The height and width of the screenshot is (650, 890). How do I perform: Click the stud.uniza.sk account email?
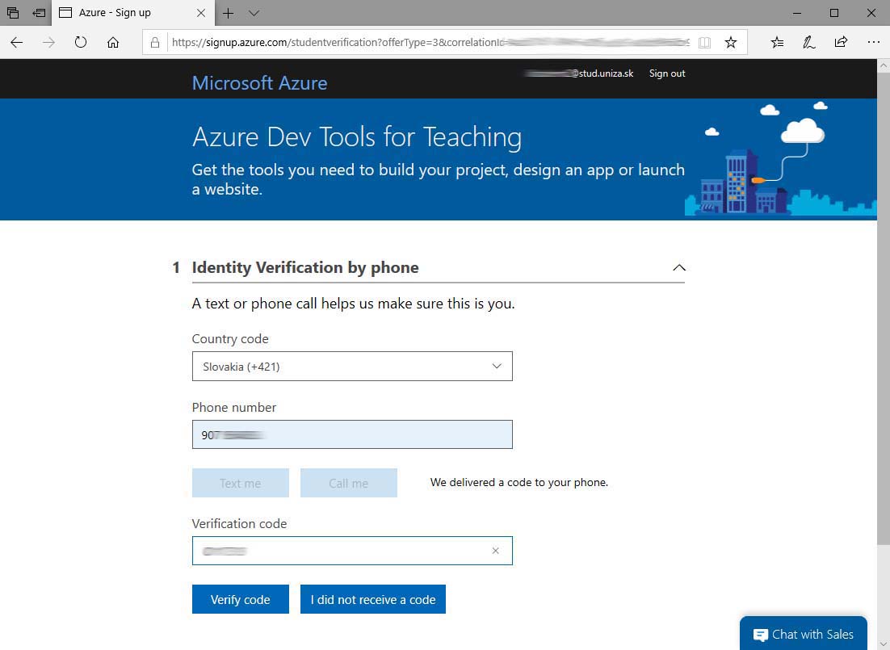click(x=578, y=73)
